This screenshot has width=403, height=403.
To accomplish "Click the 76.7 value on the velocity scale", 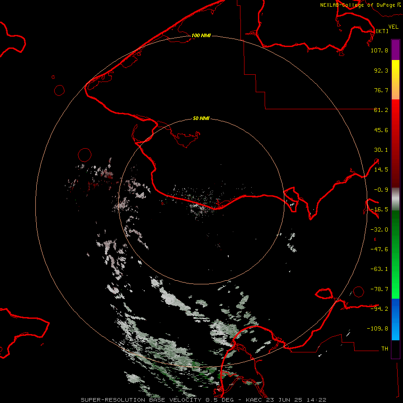I will (x=381, y=90).
